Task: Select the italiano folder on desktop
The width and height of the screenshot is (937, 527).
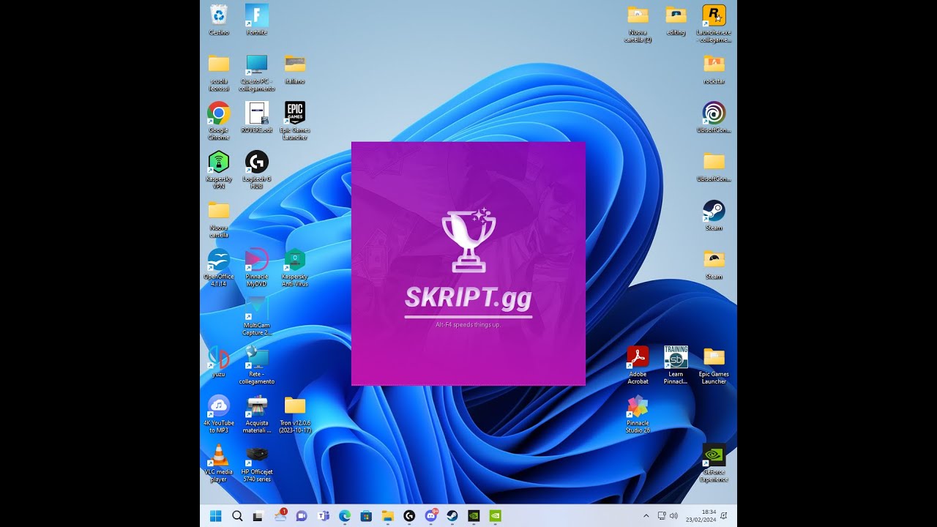Action: (295, 69)
